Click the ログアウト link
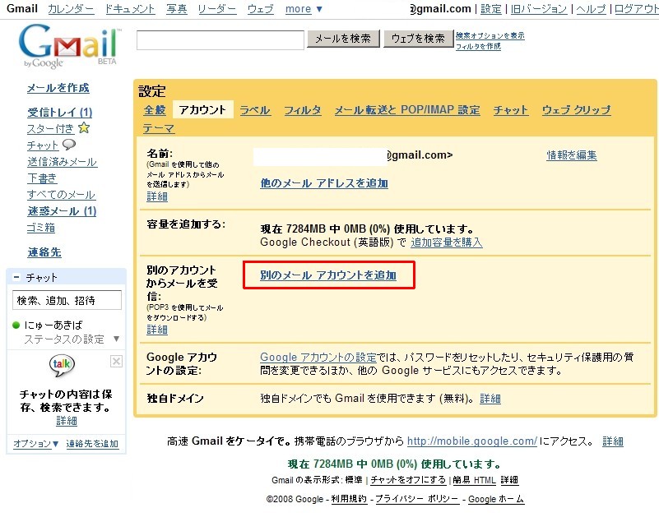Image resolution: width=659 pixels, height=531 pixels. 636,9
